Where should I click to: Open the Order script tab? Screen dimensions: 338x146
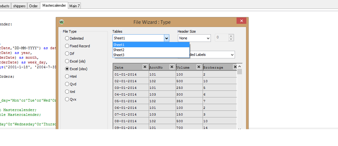point(33,6)
